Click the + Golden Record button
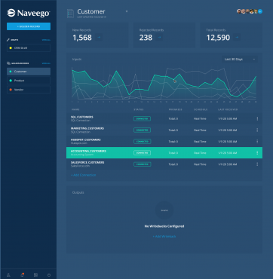The width and height of the screenshot is (273, 279). point(29,26)
